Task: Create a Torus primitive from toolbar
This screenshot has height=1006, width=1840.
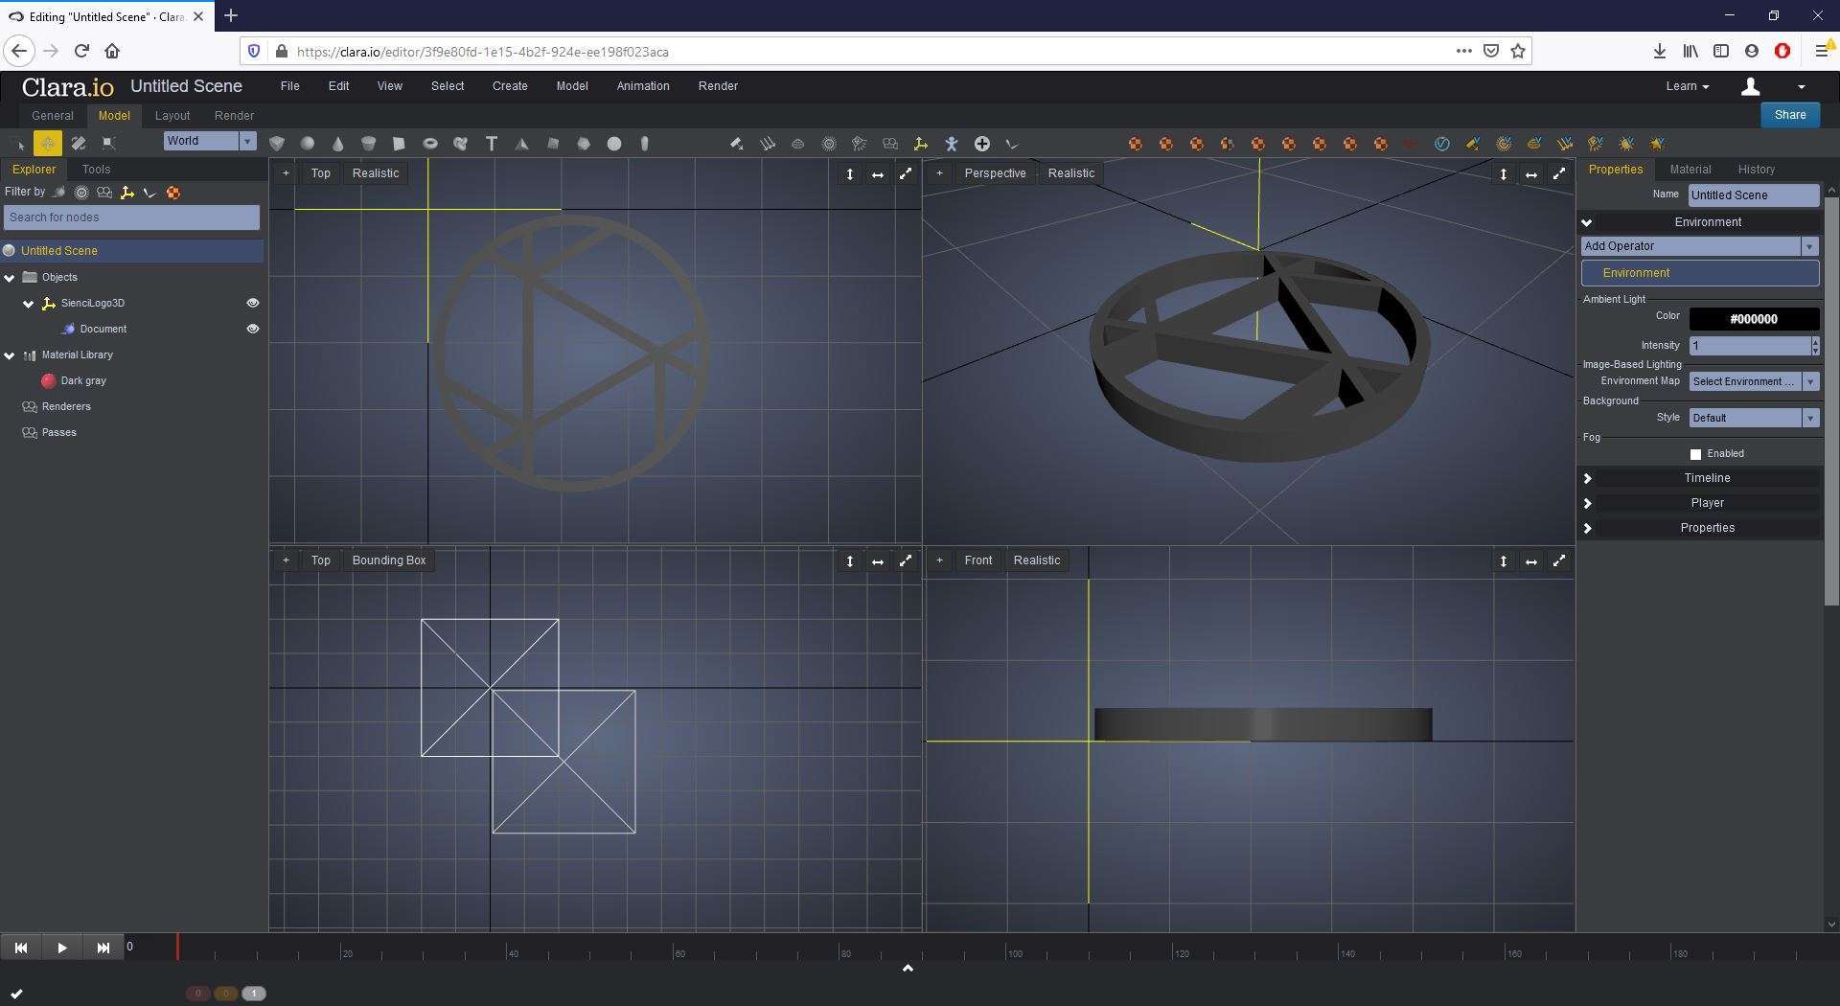Action: 430,144
